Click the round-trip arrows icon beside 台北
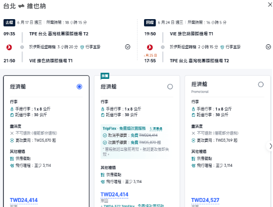 (x=21, y=6)
